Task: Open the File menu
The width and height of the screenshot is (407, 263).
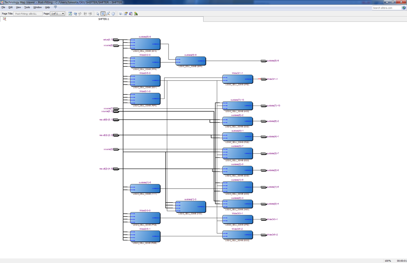Action: (3, 7)
